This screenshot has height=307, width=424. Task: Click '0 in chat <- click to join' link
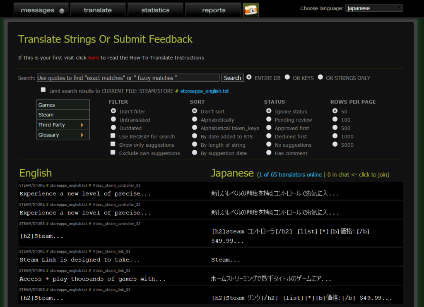(357, 175)
